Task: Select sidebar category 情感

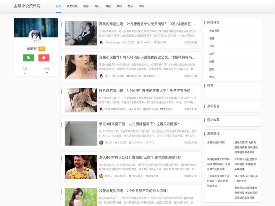Action: (x=212, y=39)
